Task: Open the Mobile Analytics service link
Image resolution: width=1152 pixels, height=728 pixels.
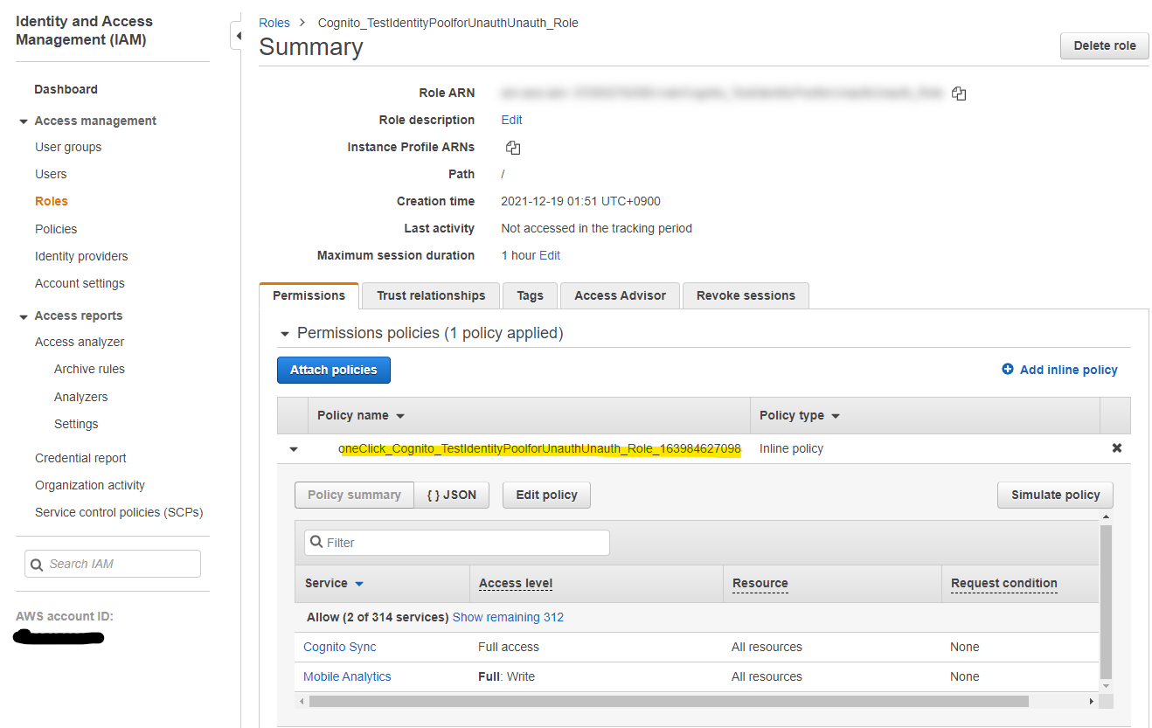Action: 347,676
